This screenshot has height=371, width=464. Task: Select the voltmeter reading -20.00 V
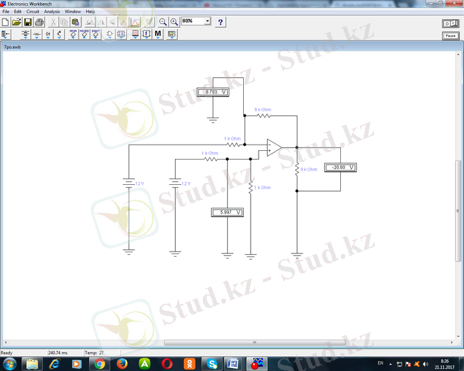point(340,168)
